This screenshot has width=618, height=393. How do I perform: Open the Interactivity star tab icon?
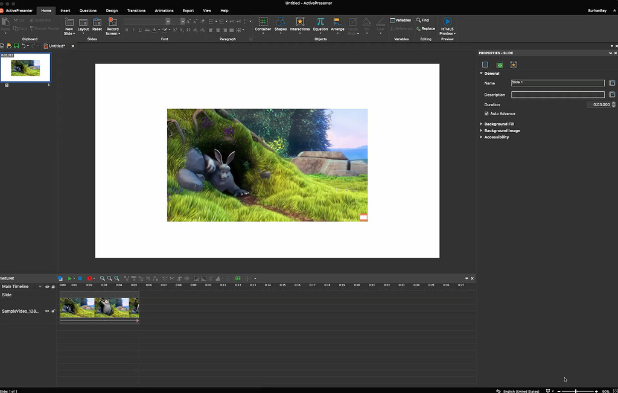coord(514,65)
